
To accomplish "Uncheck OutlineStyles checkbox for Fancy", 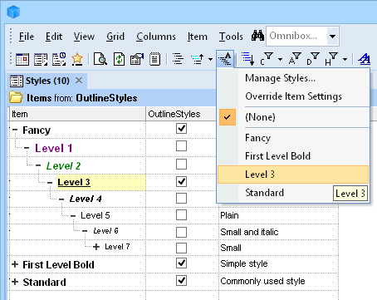I will click(181, 129).
